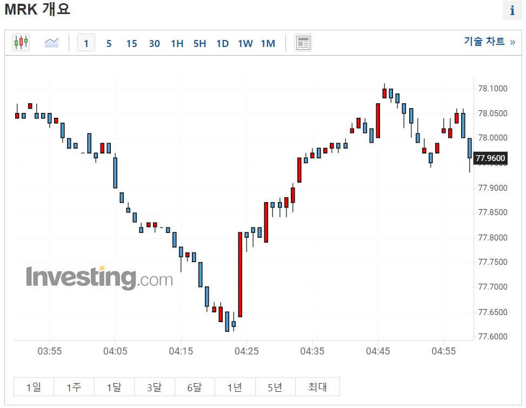526x408 pixels.
Task: Click the tall red candle near 04:45
Action: [x=378, y=121]
